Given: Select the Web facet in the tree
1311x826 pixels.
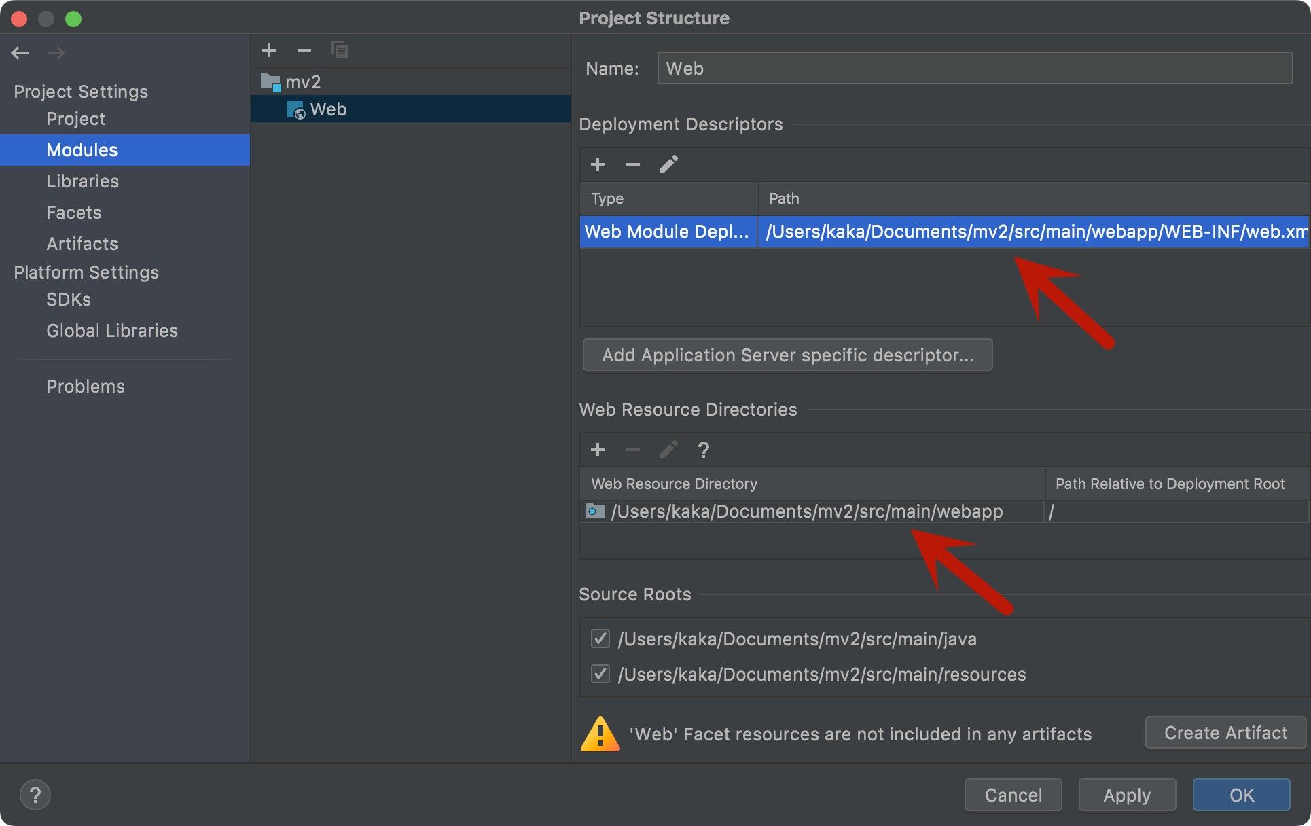Looking at the screenshot, I should point(328,109).
